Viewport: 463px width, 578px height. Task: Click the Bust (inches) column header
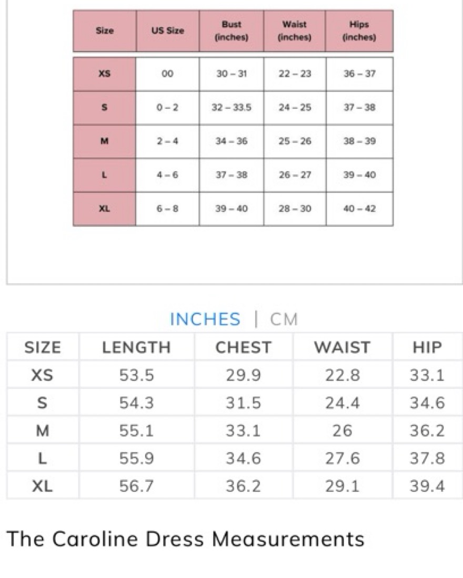click(231, 31)
